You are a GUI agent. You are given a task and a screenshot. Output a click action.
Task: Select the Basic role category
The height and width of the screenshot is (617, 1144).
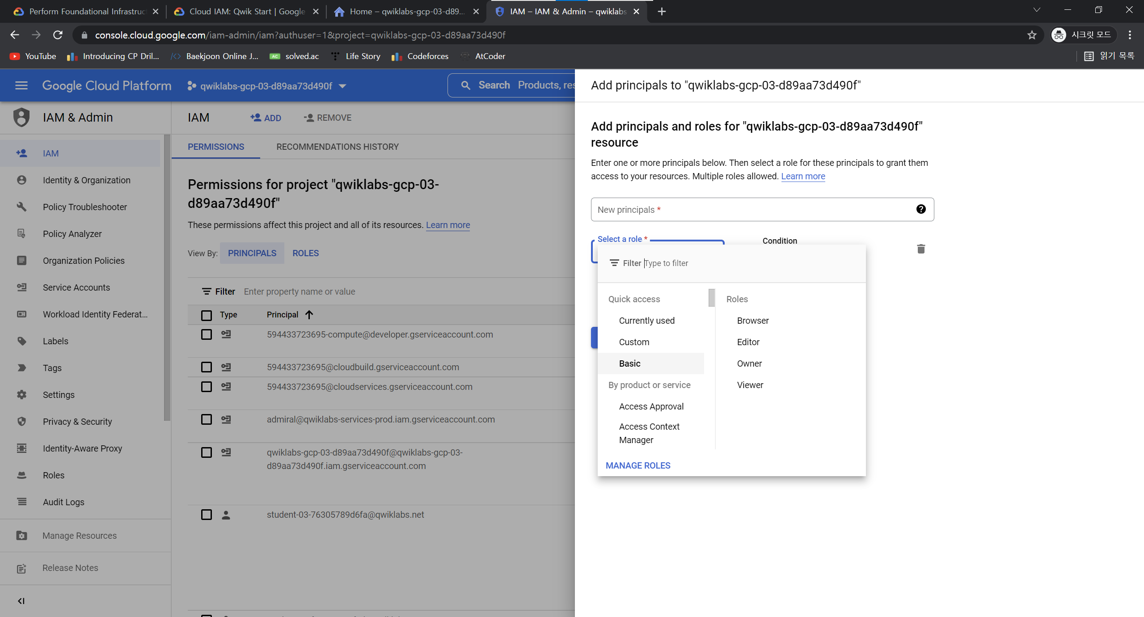629,363
